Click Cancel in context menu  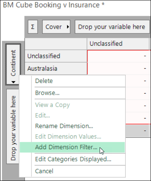[x=72, y=171]
